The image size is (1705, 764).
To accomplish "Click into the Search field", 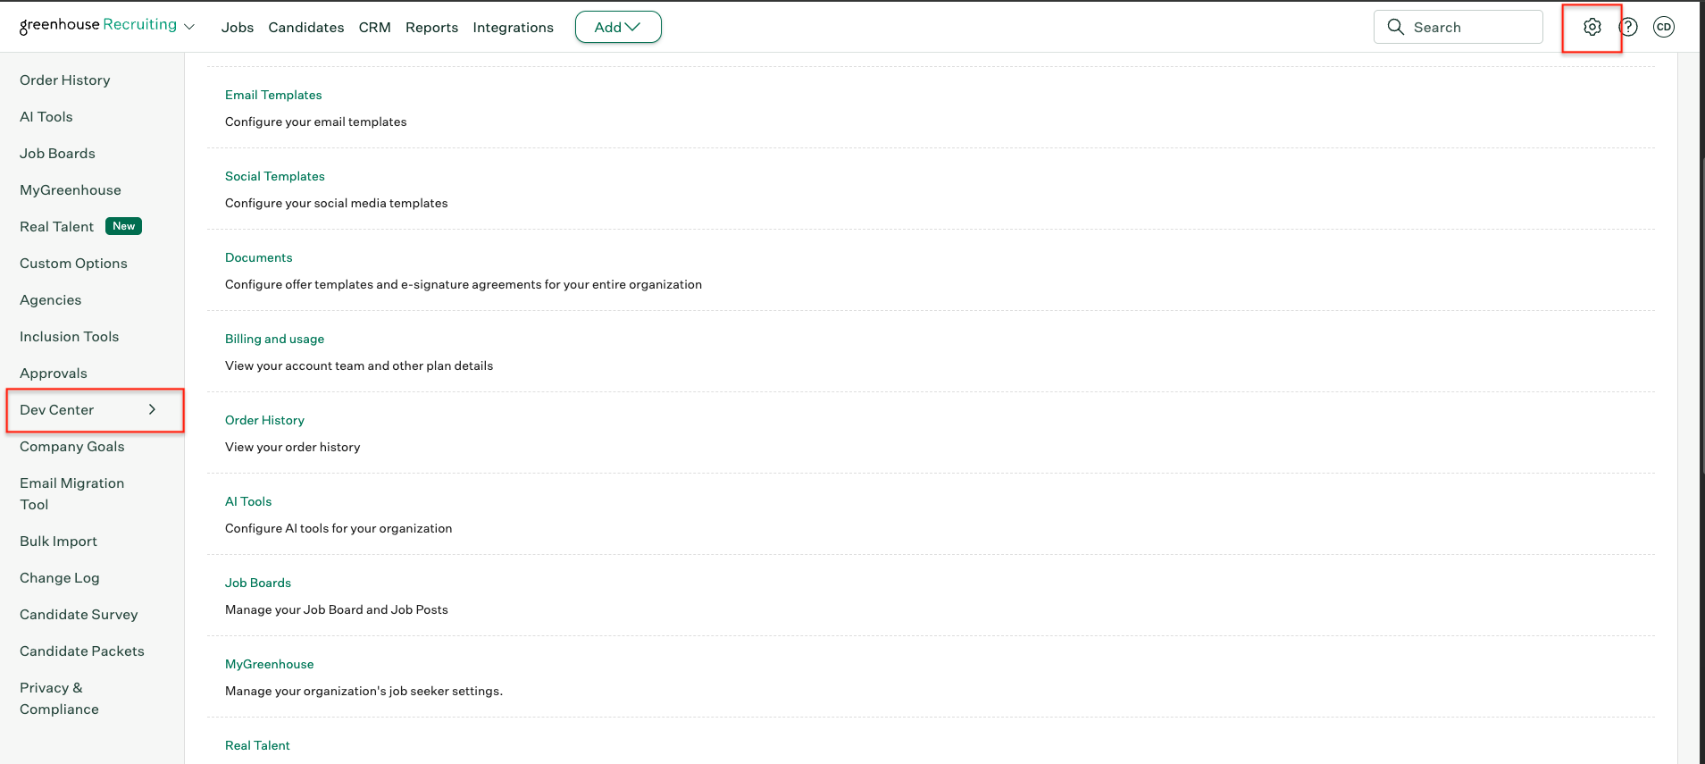I will tap(1458, 27).
